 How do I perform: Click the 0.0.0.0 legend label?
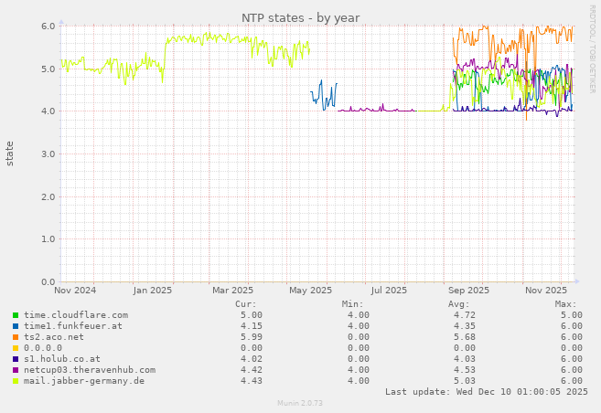point(43,348)
